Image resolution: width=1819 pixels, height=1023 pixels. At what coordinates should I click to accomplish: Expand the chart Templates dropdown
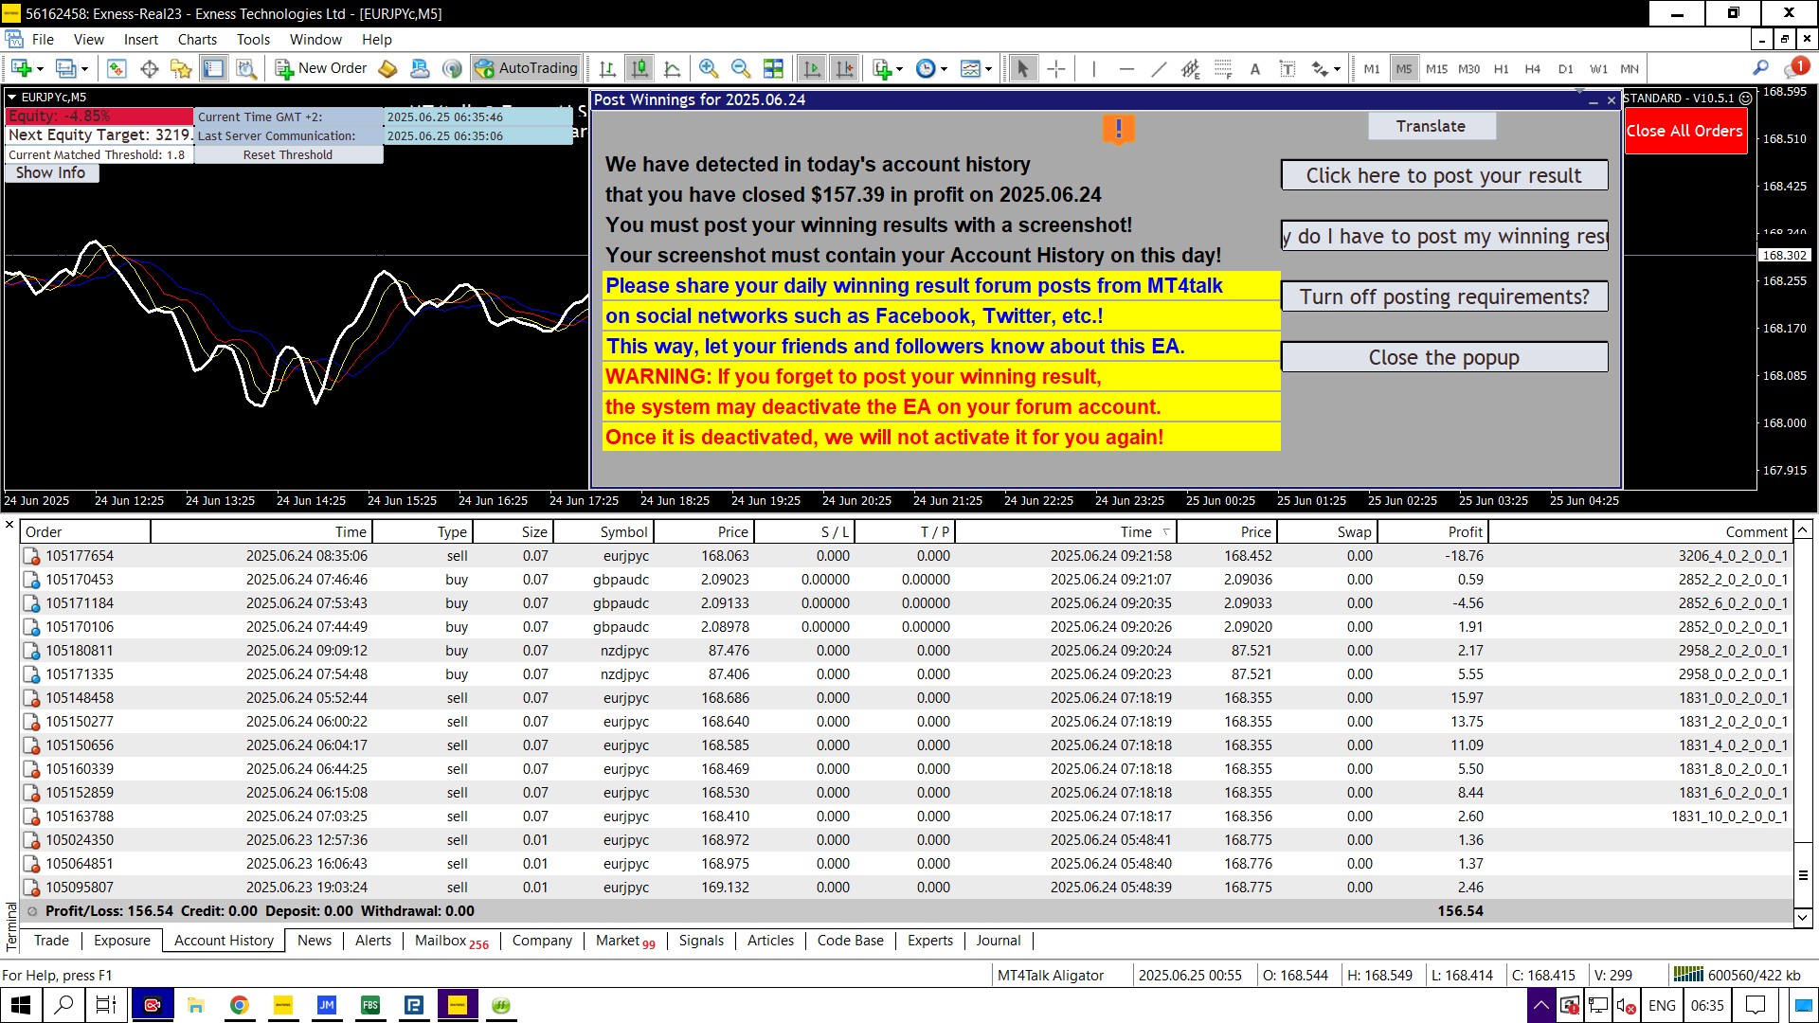(988, 69)
